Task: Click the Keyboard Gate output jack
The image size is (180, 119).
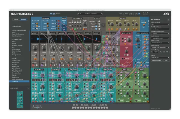Action: click(x=37, y=29)
